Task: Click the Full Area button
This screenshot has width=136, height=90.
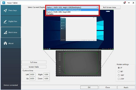Action: 34,62
